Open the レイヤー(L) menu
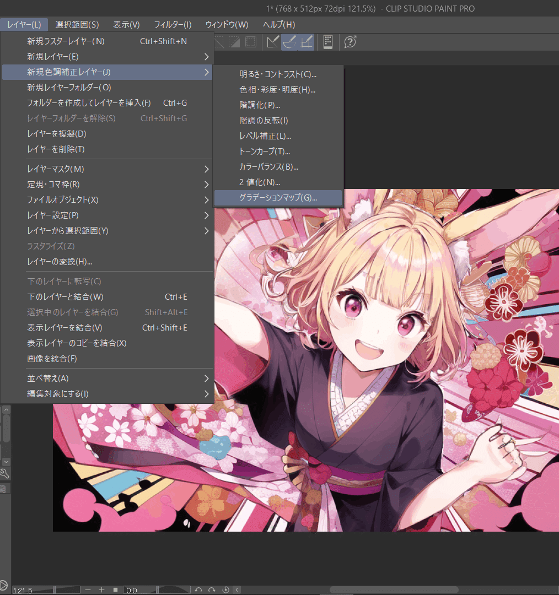Screen dimensions: 559x595 (x=24, y=25)
